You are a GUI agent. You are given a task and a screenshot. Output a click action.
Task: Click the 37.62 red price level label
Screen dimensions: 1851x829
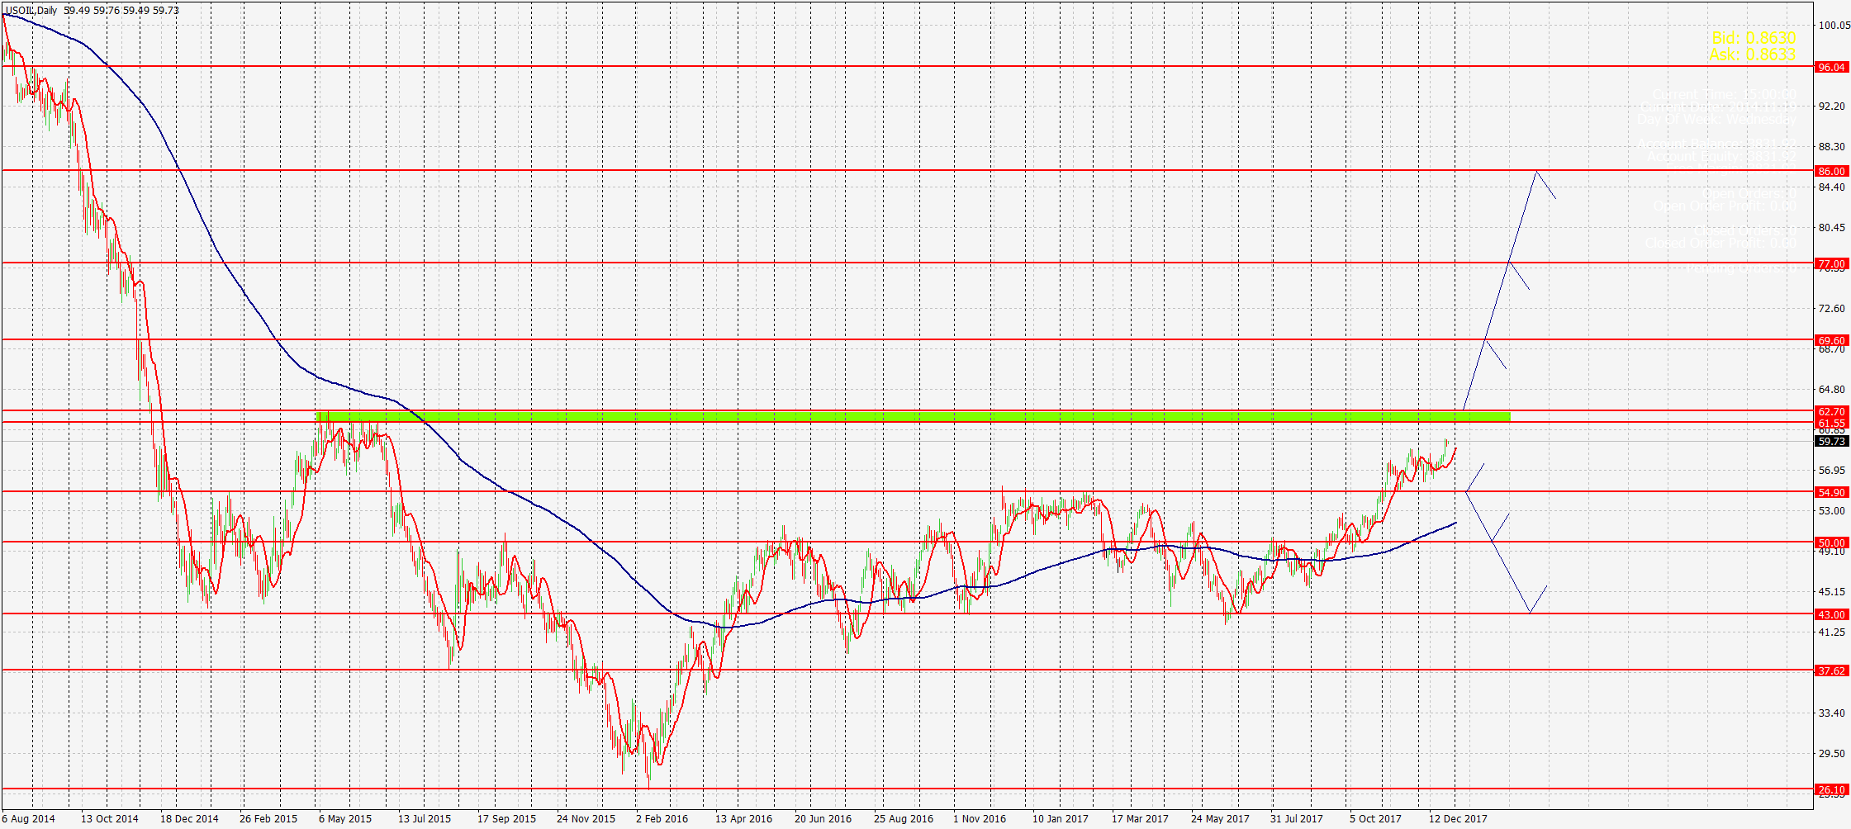point(1830,670)
